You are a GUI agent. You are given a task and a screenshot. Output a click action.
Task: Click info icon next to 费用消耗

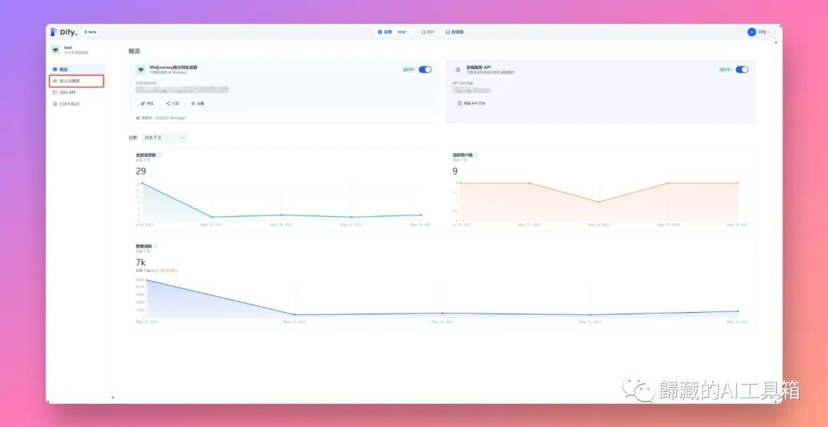pos(155,246)
